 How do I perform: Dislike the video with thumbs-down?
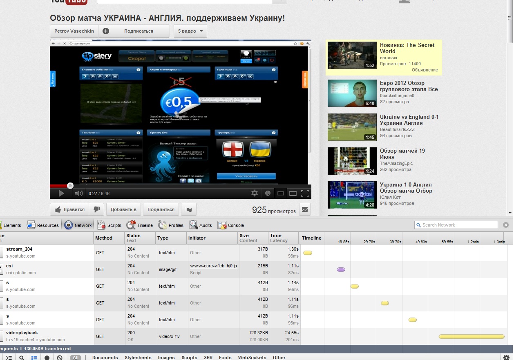[97, 209]
